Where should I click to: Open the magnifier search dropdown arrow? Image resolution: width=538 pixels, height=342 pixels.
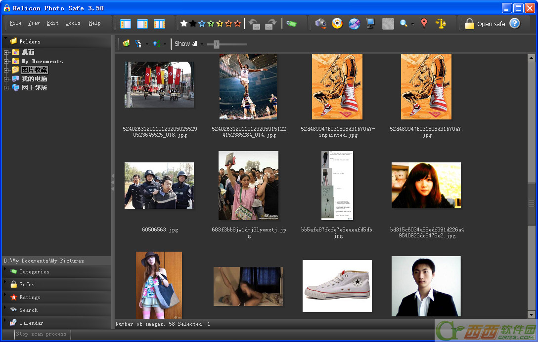(412, 24)
